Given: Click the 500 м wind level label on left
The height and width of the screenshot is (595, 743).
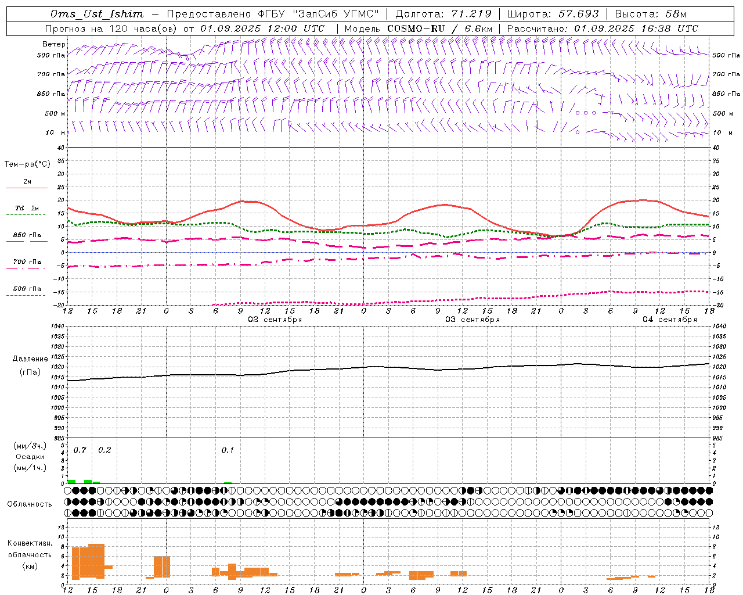Looking at the screenshot, I should (x=55, y=113).
